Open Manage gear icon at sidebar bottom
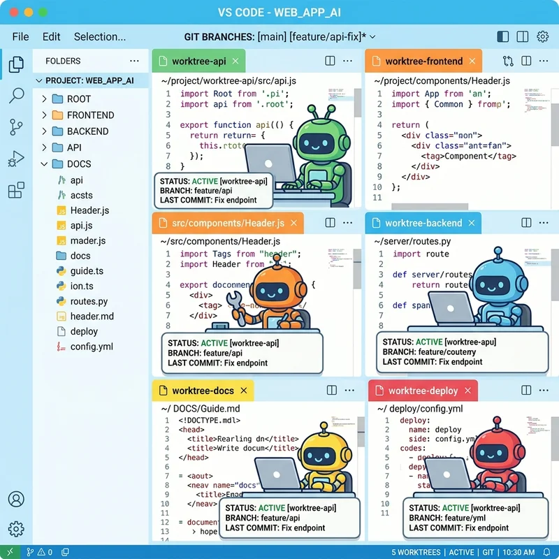This screenshot has width=559, height=559. pyautogui.click(x=16, y=529)
